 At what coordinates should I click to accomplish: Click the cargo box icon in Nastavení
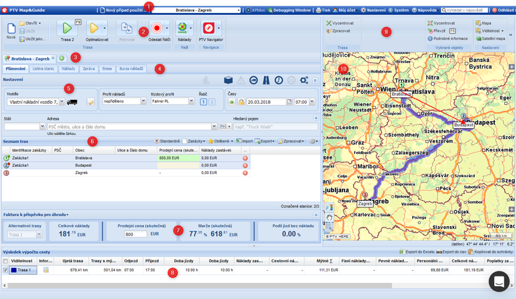(228, 81)
